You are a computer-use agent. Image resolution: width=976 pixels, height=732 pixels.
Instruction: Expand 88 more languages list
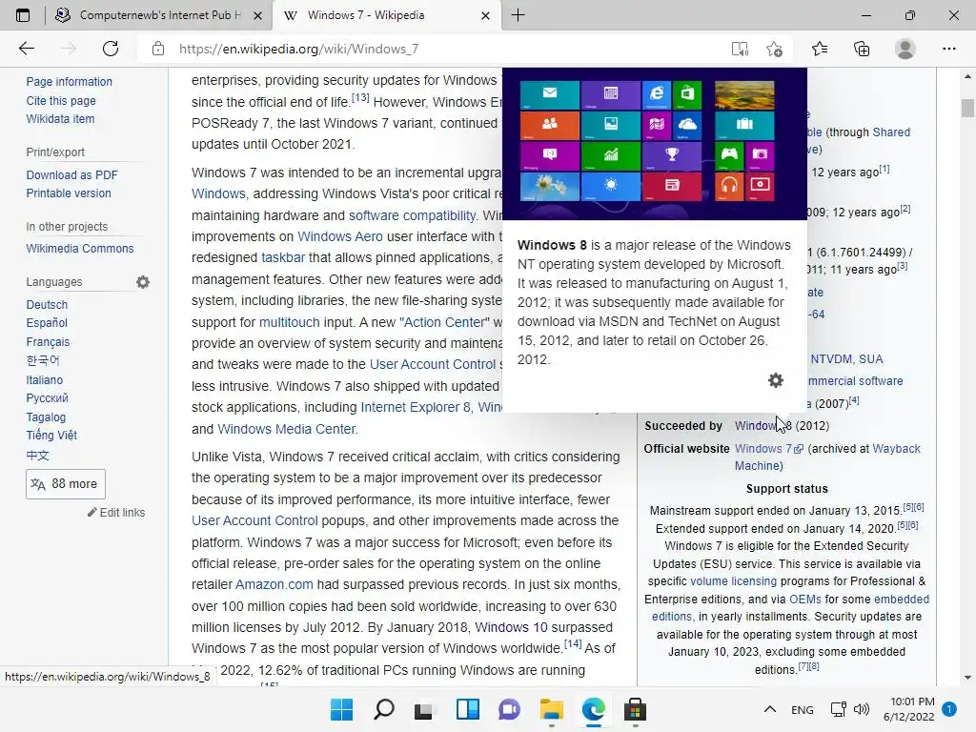point(66,483)
